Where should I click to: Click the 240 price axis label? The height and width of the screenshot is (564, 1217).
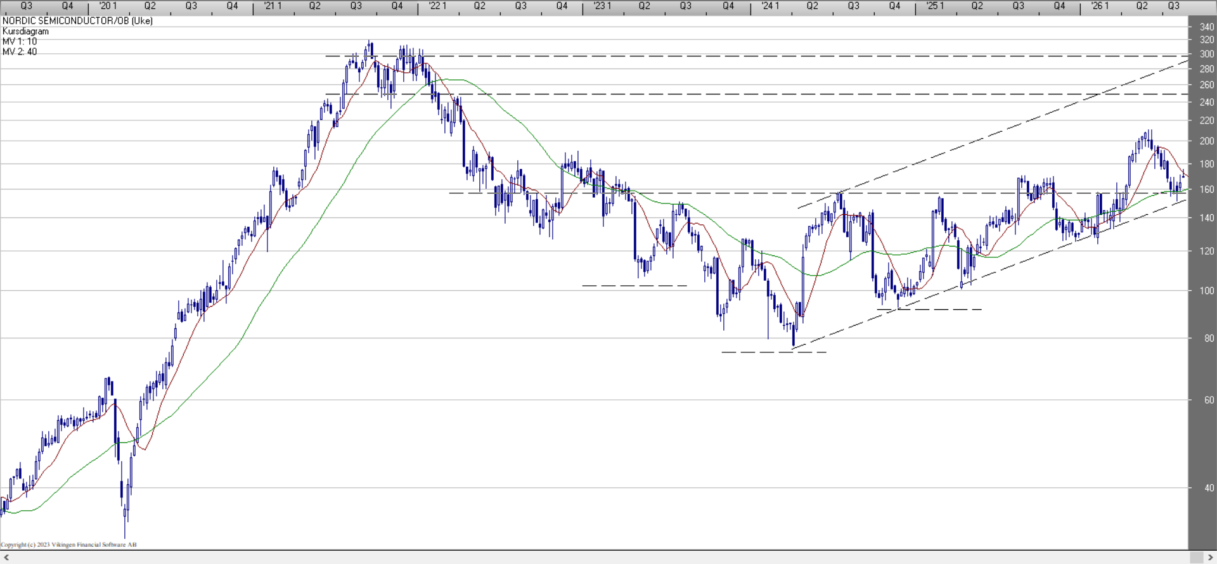1206,102
